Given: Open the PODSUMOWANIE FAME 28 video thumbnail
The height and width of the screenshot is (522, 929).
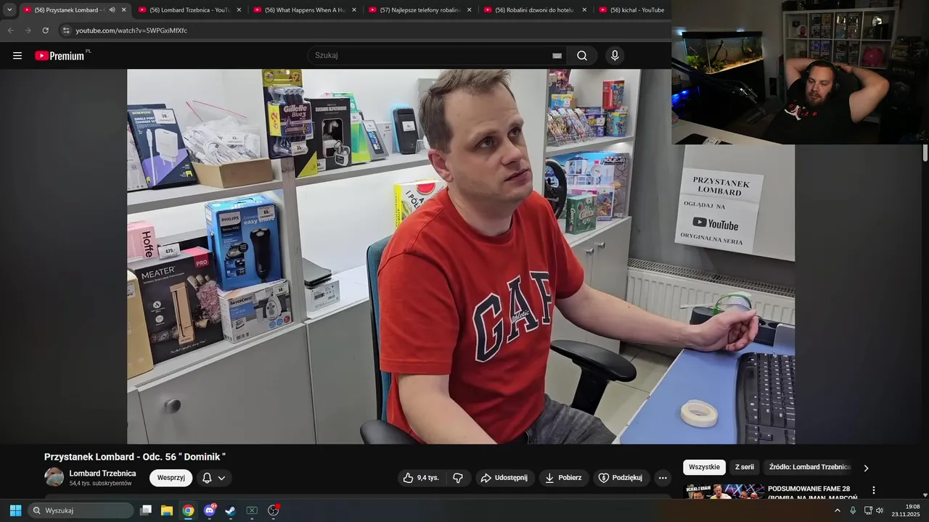Looking at the screenshot, I should 724,492.
